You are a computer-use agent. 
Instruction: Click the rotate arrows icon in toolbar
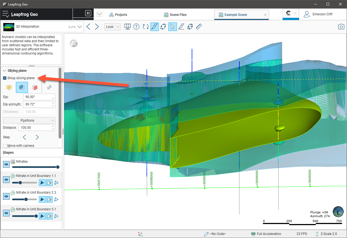[x=146, y=27]
